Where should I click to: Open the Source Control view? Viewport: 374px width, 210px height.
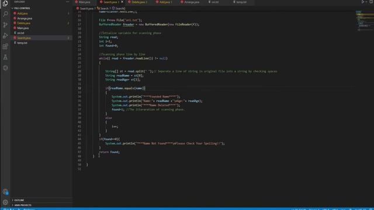[5, 24]
